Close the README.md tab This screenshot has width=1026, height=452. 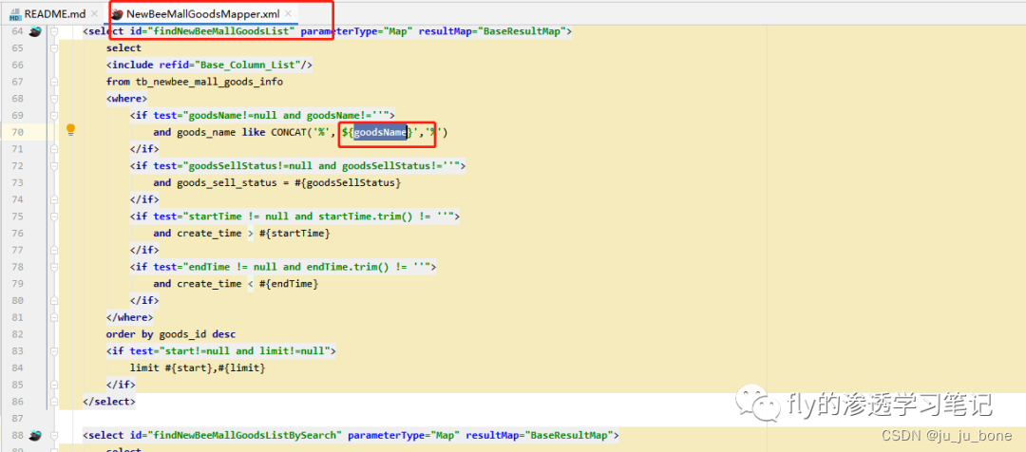click(x=94, y=13)
